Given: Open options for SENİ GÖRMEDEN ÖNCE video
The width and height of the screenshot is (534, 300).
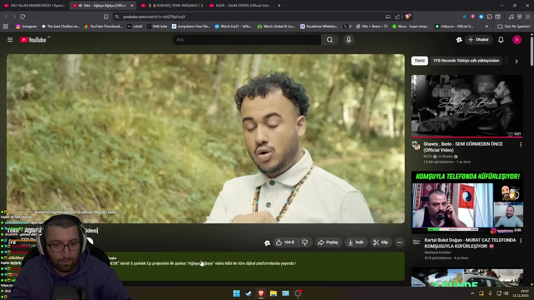Looking at the screenshot, I should click(521, 145).
